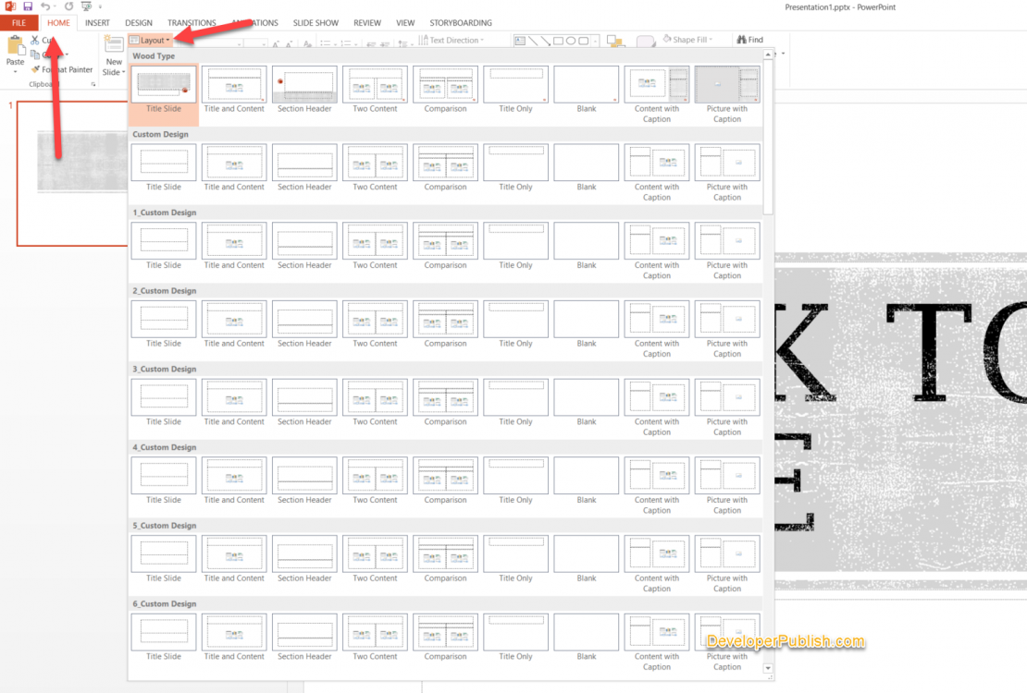Open the Text Direction dropdown

454,40
